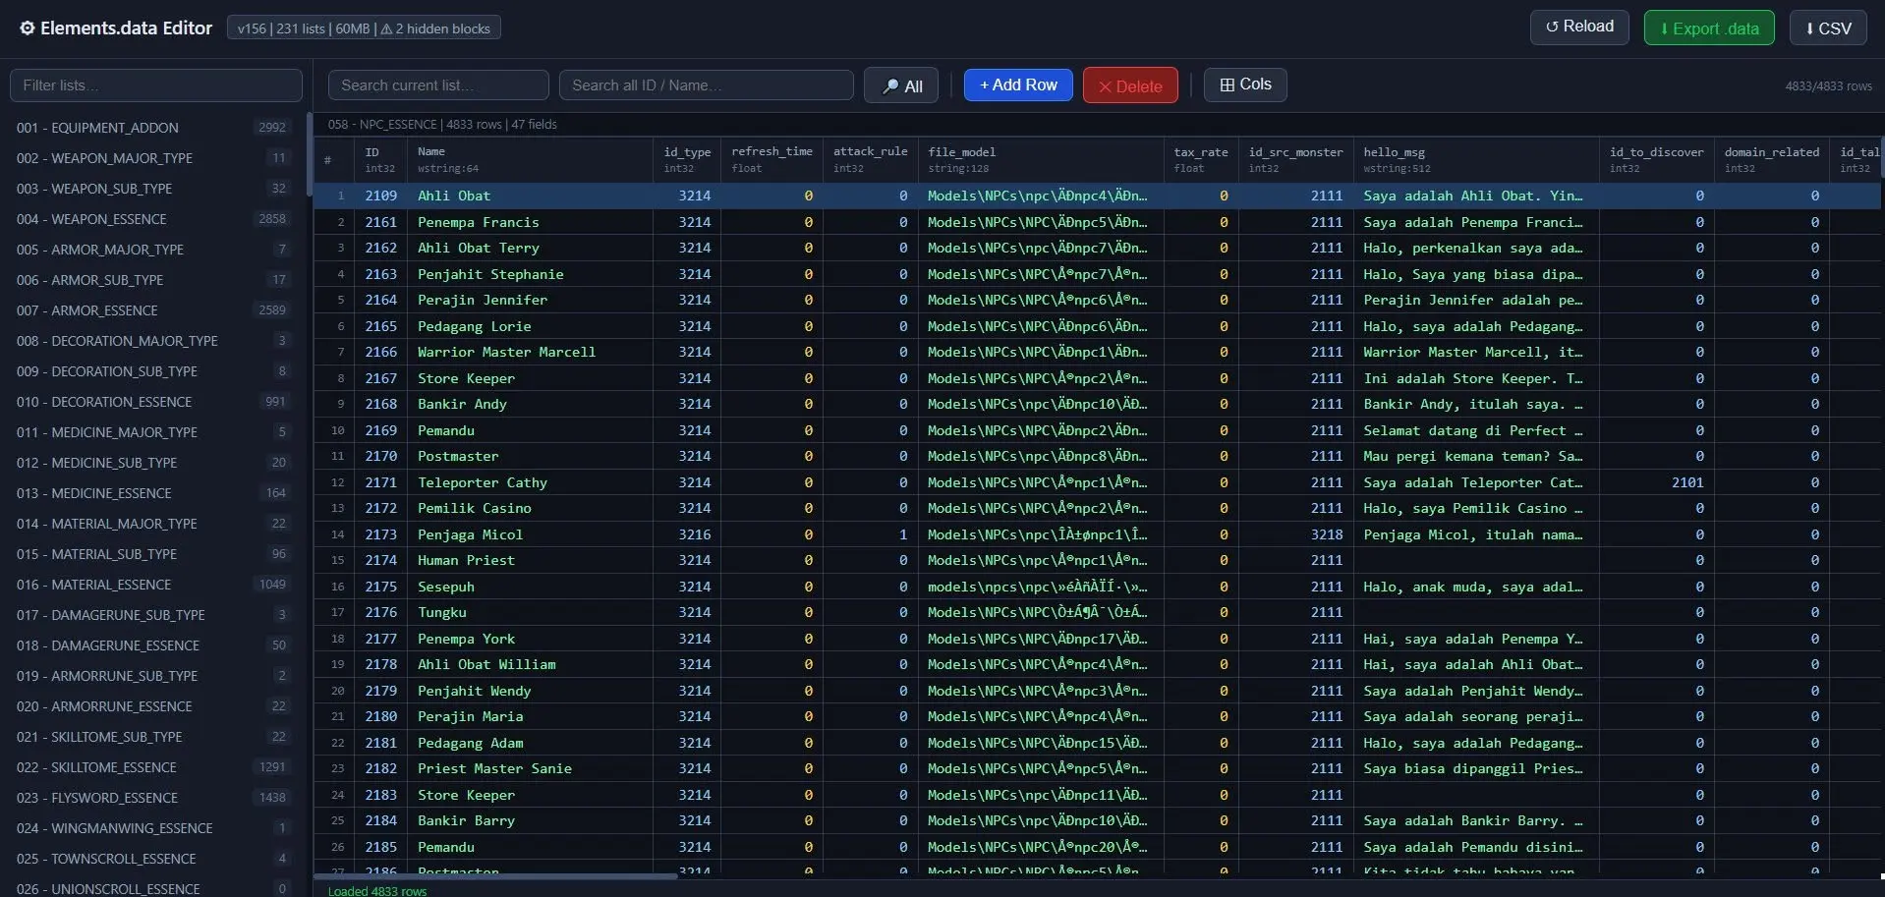Open list 016 - MATERIAL_ESSENCE
The width and height of the screenshot is (1885, 897).
pos(153,585)
